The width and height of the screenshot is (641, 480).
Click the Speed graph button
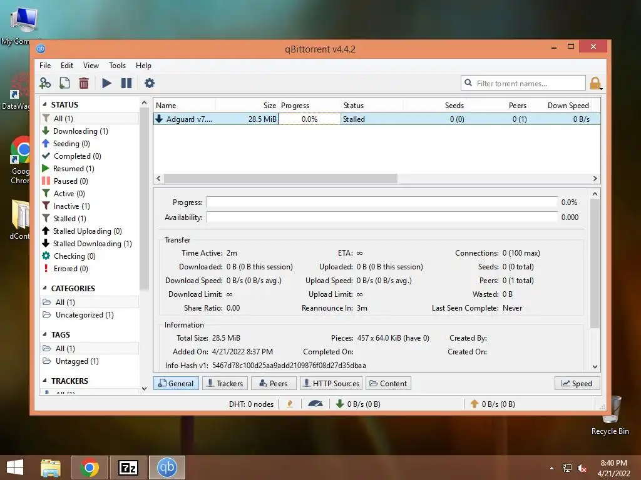pyautogui.click(x=577, y=383)
